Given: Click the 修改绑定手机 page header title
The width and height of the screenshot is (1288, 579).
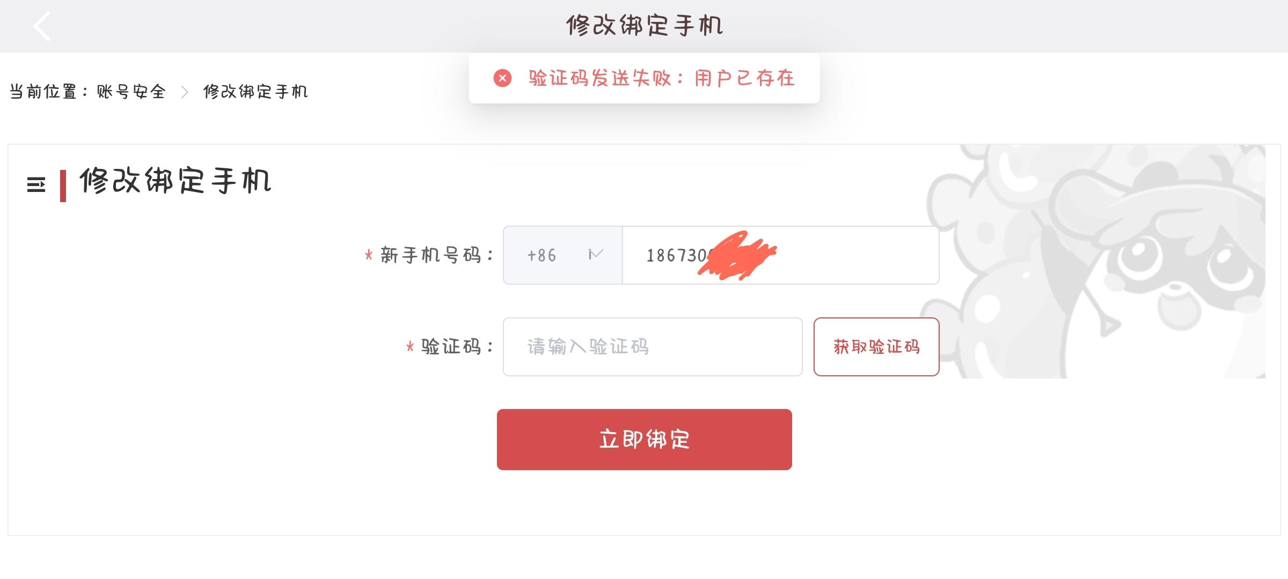Looking at the screenshot, I should (x=645, y=25).
